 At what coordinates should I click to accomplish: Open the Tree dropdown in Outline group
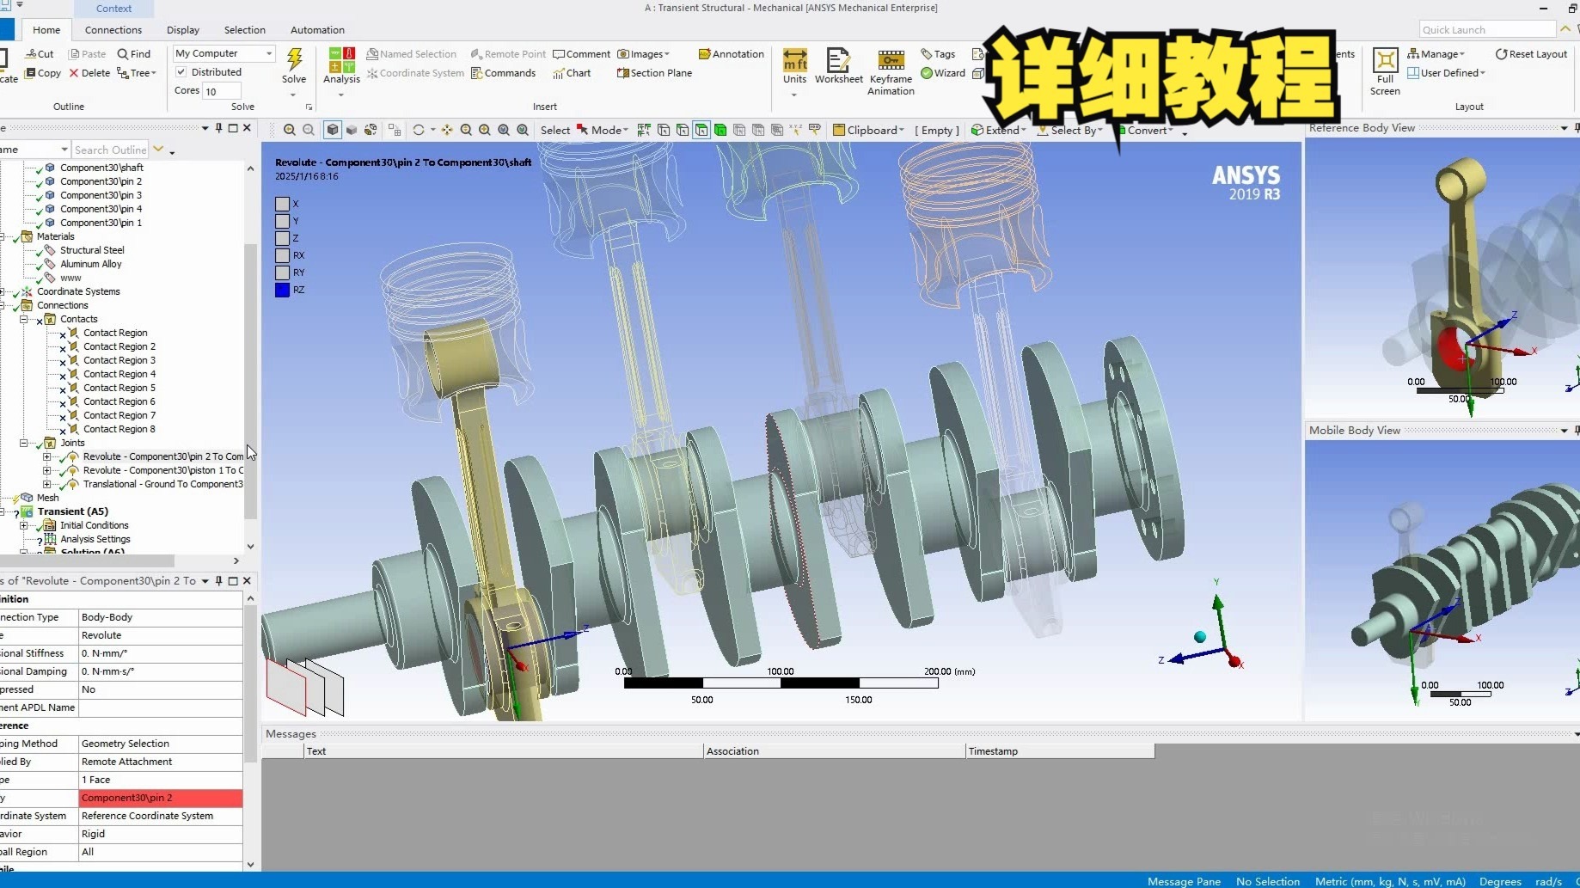coord(137,73)
